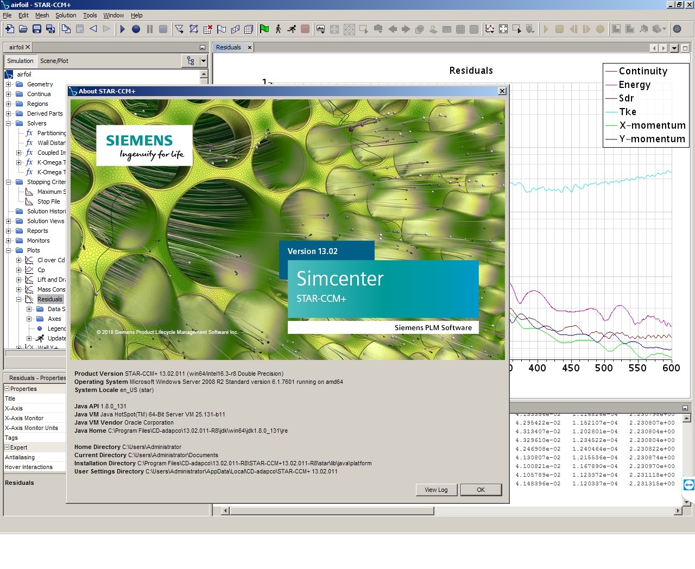Image resolution: width=695 pixels, height=569 pixels.
Task: Click the Antialiasing property row
Action: pyautogui.click(x=35, y=457)
